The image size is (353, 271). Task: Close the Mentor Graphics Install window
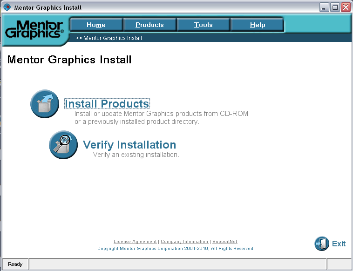point(346,7)
